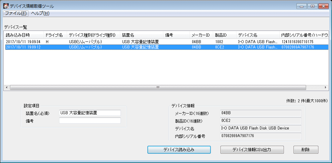Click the 備考 column header
Image resolution: width=332 pixels, height=163 pixels.
[176, 35]
